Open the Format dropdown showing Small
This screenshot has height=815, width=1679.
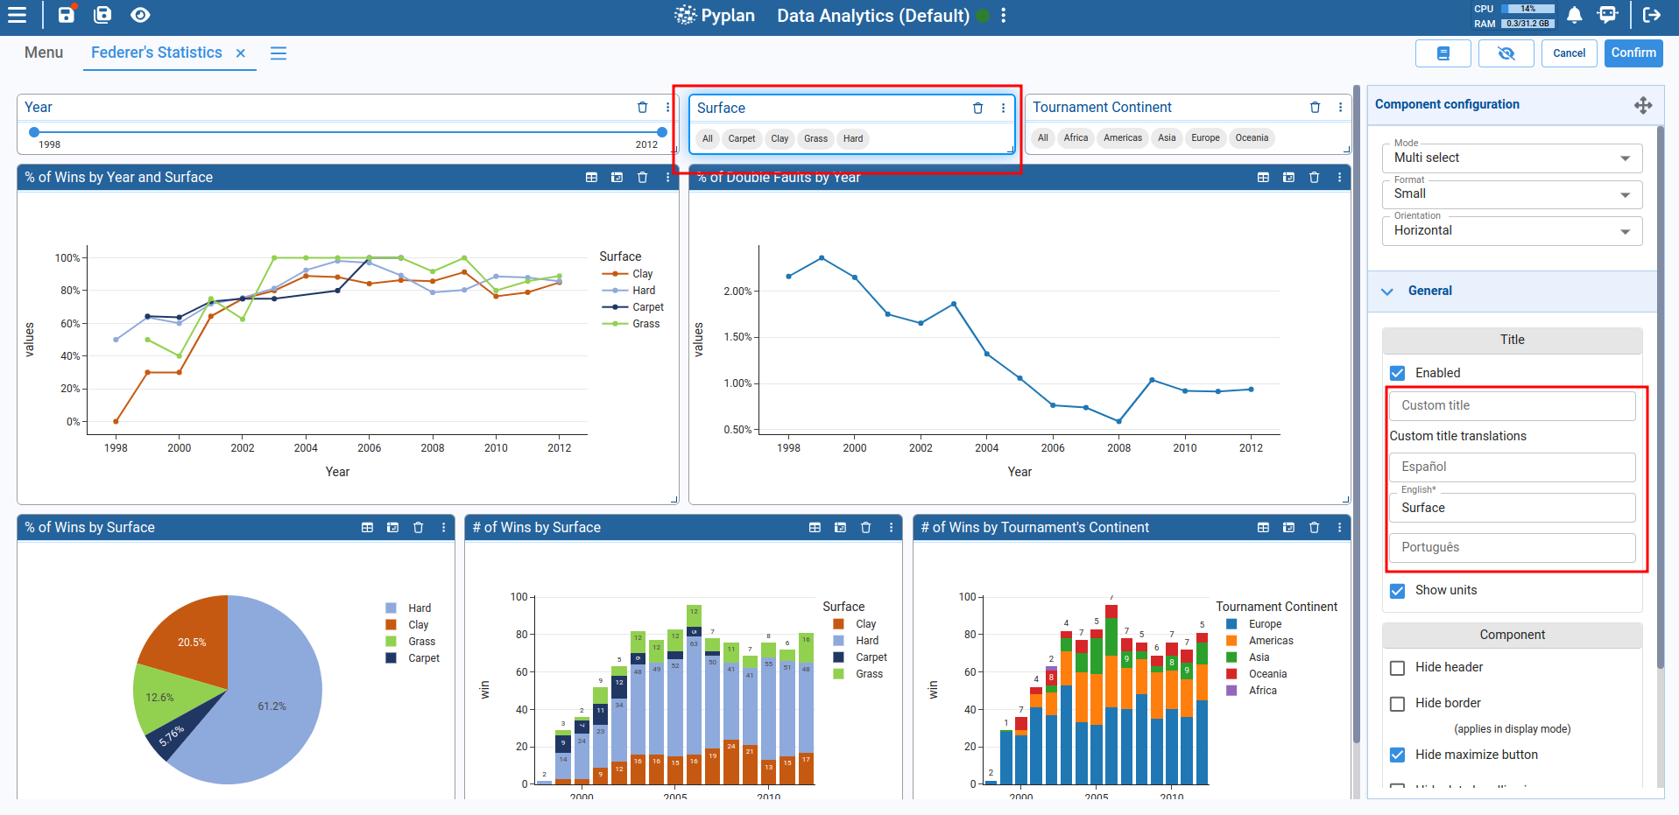point(1511,194)
